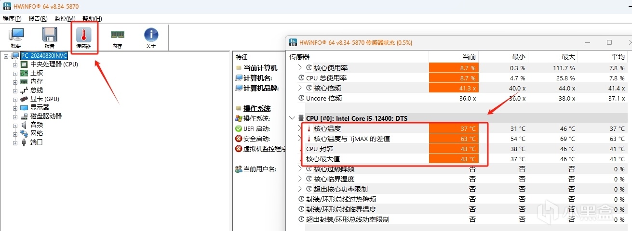Click the 特征 column header in main window
632x231 pixels.
[x=242, y=57]
